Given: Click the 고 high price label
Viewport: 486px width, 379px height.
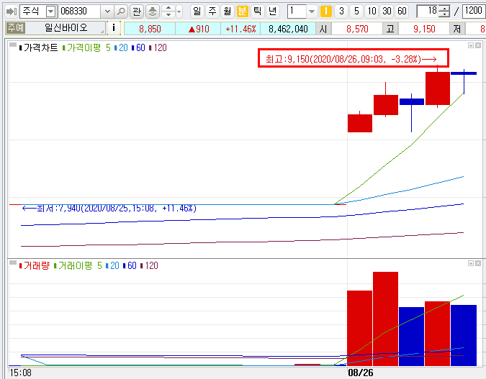Looking at the screenshot, I should click(x=390, y=29).
